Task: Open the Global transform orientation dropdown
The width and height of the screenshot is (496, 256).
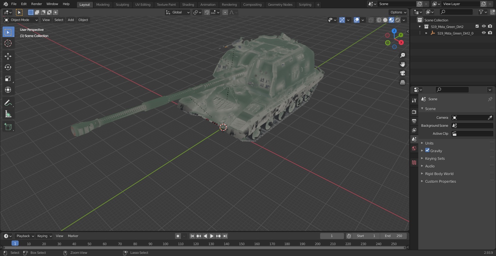Action: pyautogui.click(x=178, y=12)
